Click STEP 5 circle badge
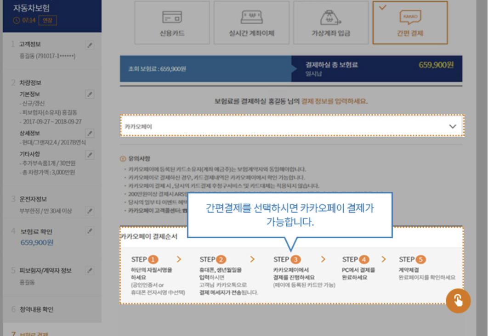Viewport: 488px width, 336px height. click(420, 259)
